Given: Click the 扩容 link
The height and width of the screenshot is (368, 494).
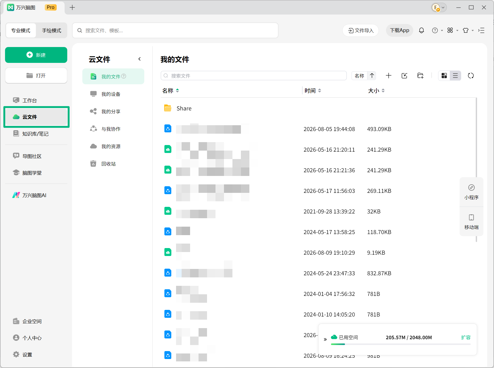Looking at the screenshot, I should point(466,337).
